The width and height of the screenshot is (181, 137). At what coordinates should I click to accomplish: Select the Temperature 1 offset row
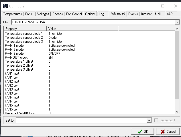[89, 62]
